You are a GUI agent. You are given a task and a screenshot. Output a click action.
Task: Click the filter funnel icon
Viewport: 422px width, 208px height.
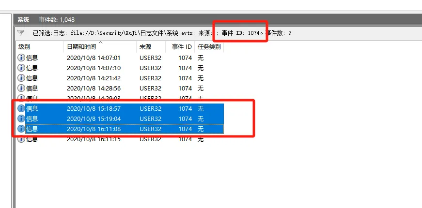21,33
